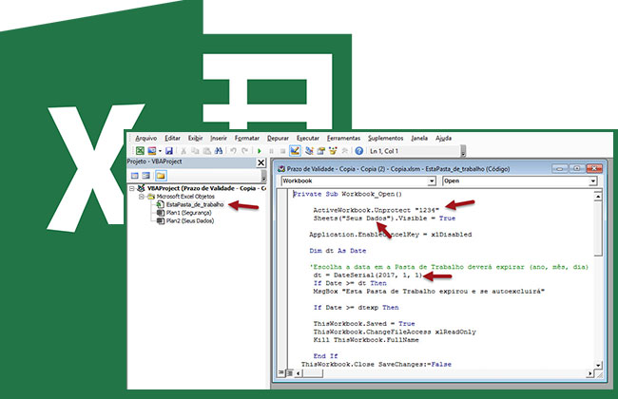Open the Depurar menu
The image size is (618, 399).
pos(278,138)
